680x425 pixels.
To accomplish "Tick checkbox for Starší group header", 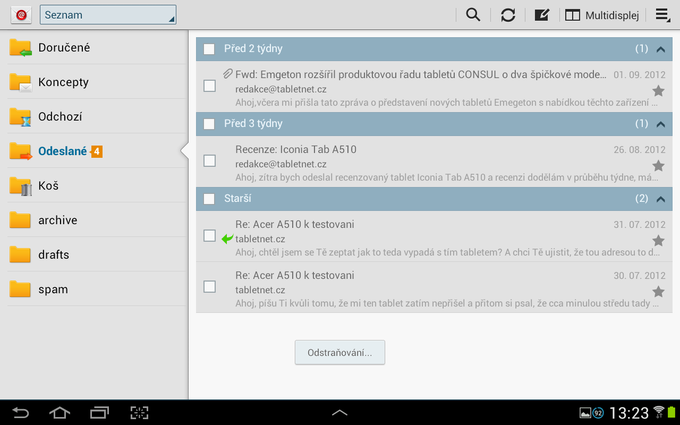I will click(209, 199).
